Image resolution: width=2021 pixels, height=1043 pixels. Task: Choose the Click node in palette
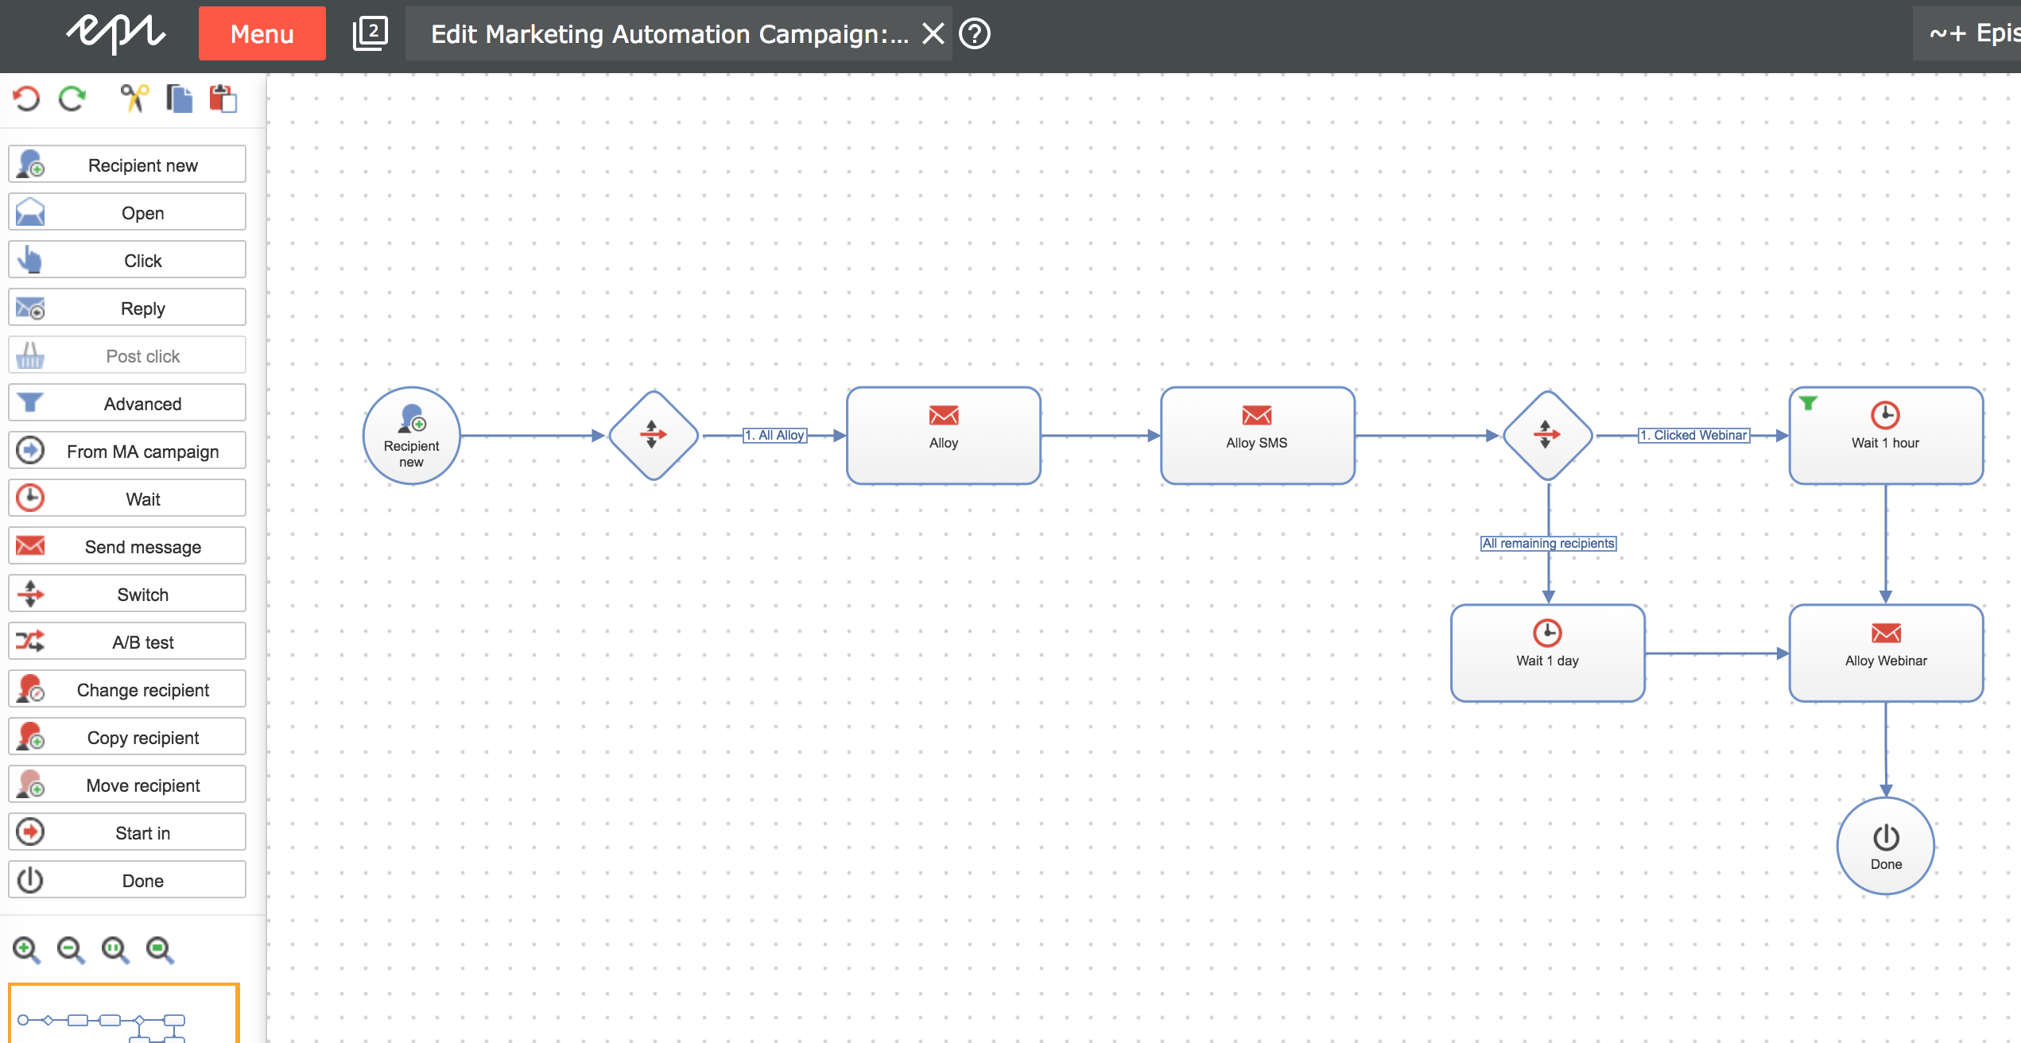point(127,260)
